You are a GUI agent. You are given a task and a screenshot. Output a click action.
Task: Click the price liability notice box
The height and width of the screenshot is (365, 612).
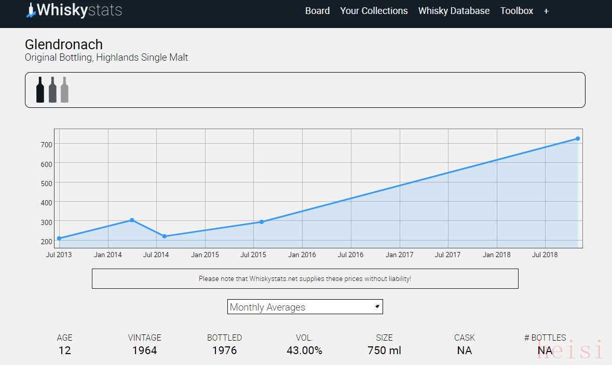[305, 278]
